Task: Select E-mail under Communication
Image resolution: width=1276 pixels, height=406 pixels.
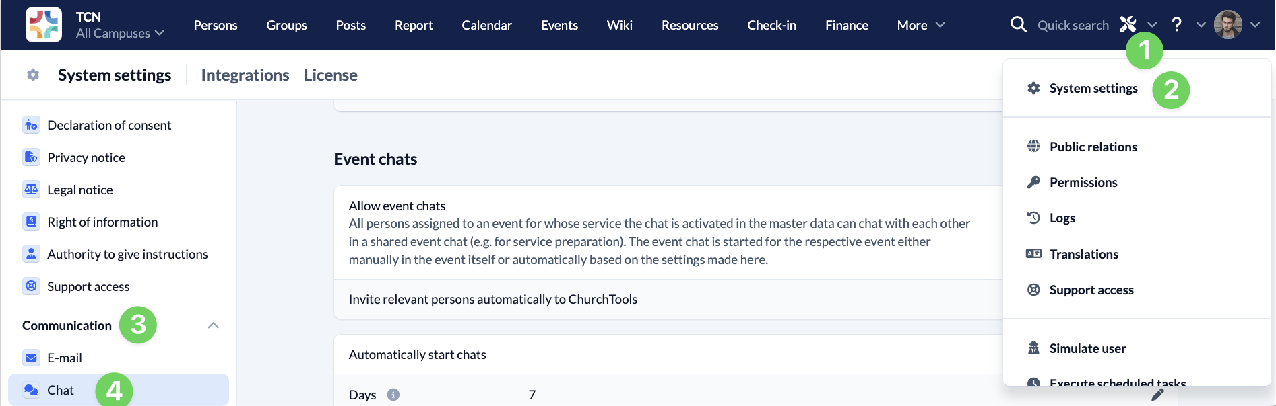Action: click(65, 358)
